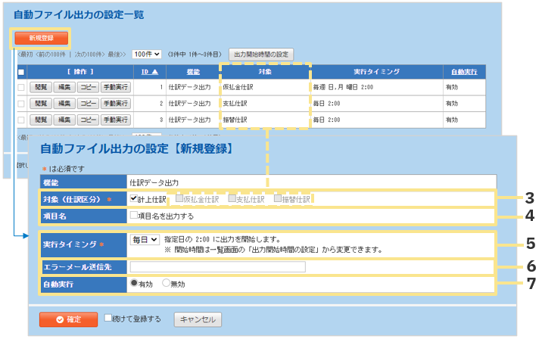Click コピー for the 振替仕訳 row
542x339 pixels.
(x=88, y=120)
